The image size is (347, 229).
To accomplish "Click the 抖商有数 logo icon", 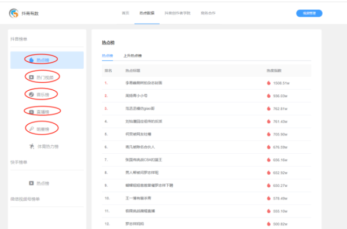I will (14, 13).
